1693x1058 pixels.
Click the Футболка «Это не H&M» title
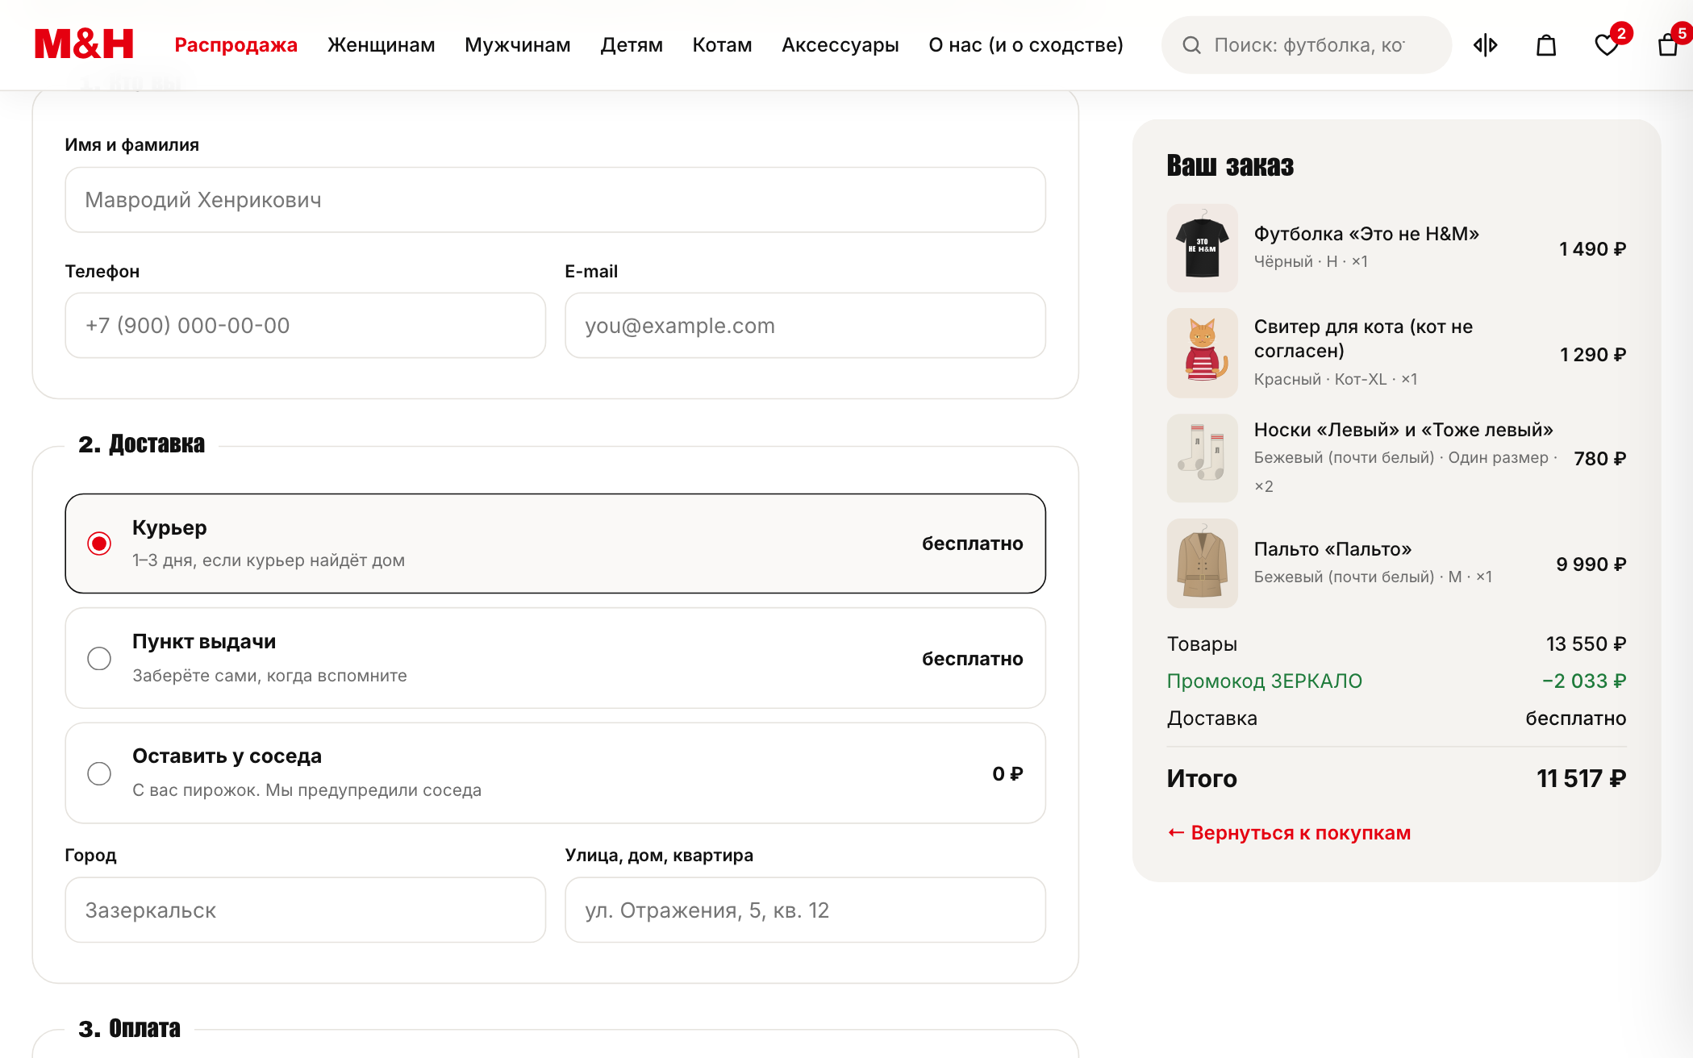tap(1366, 234)
